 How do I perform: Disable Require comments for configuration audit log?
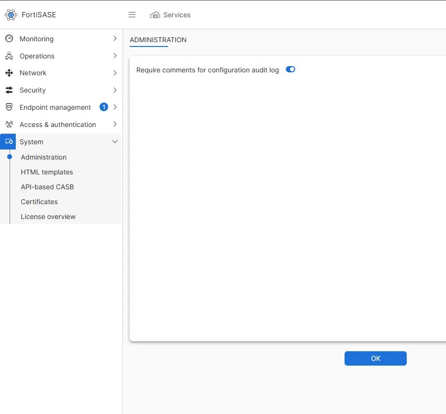[290, 69]
